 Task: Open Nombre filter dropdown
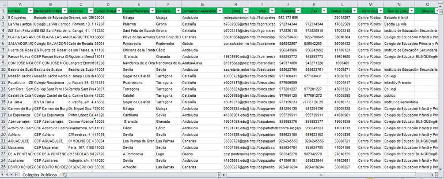pyautogui.click(x=30, y=11)
